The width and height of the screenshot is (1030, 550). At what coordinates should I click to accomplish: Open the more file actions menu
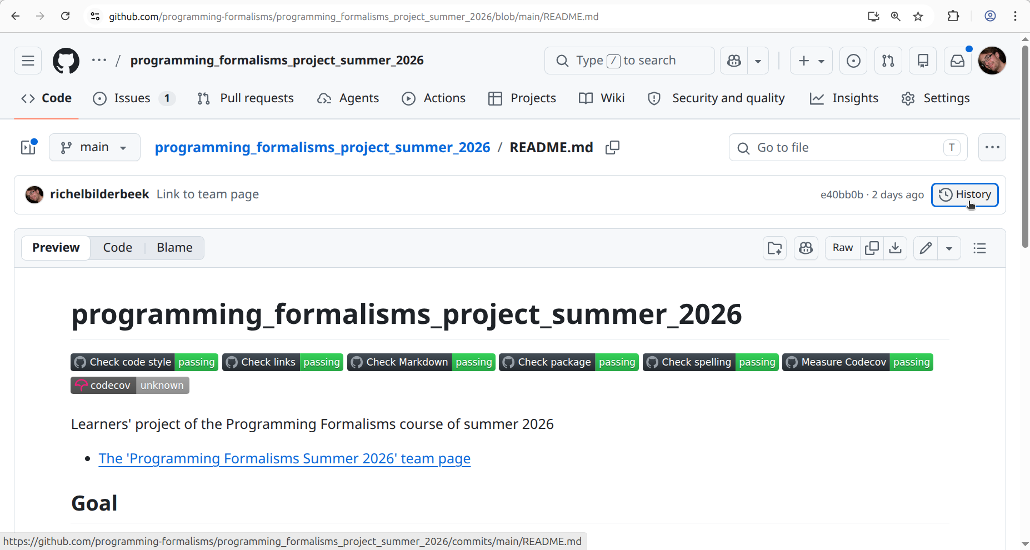pyautogui.click(x=992, y=147)
